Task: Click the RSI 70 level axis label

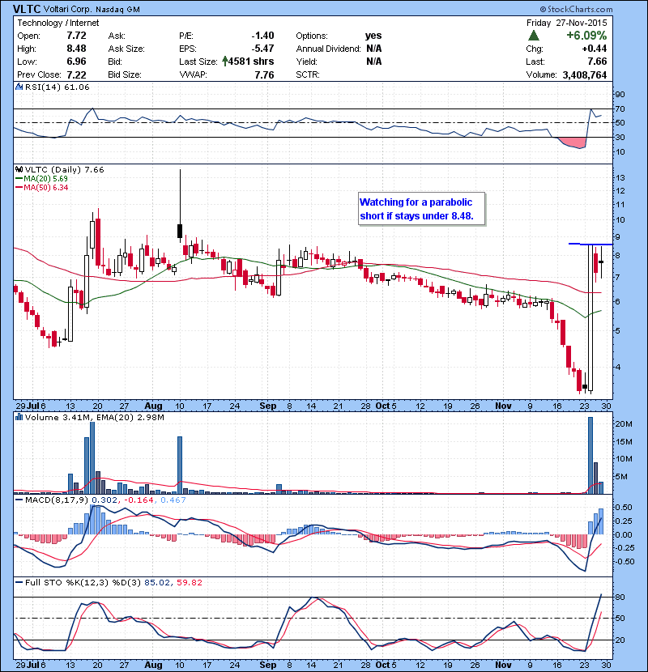Action: (620, 108)
